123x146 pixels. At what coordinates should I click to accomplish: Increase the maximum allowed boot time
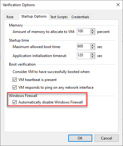[x=93, y=45]
